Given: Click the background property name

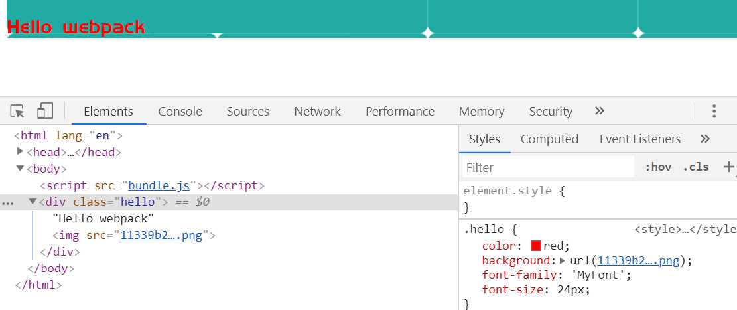Looking at the screenshot, I should coord(516,261).
